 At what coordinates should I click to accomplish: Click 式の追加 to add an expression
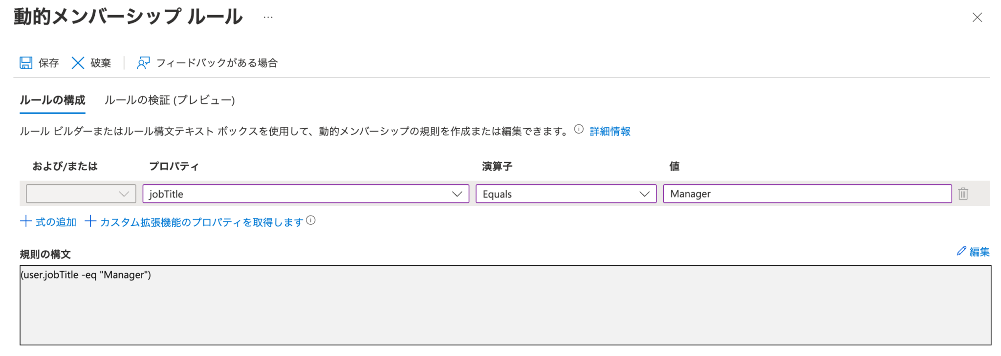[x=57, y=222]
